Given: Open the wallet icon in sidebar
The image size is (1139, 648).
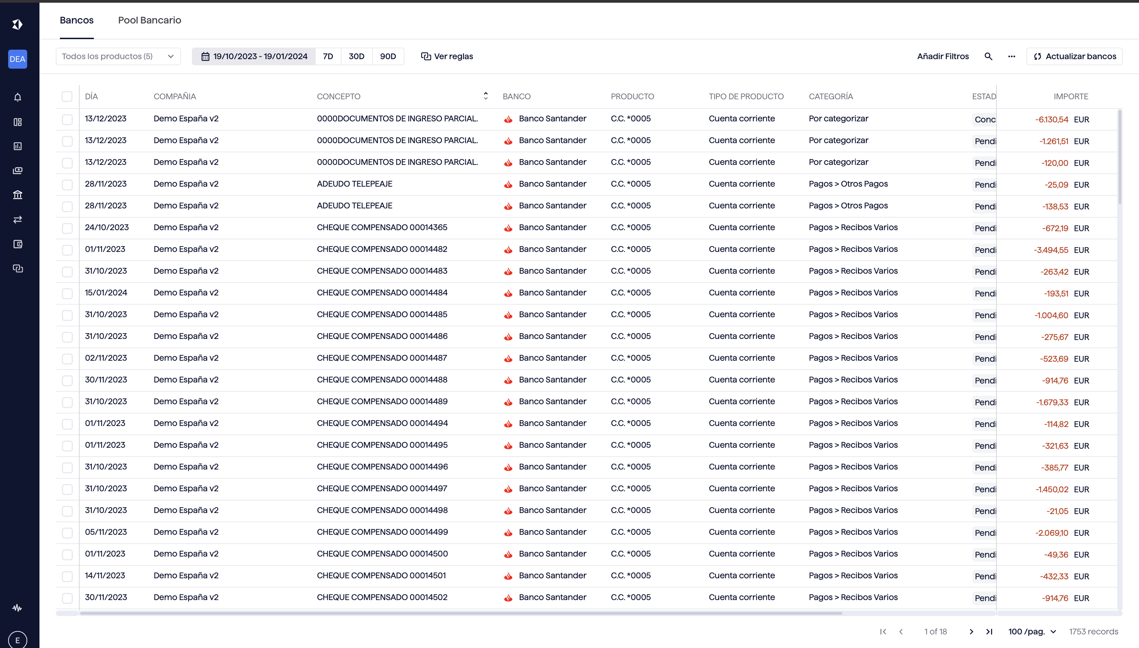Looking at the screenshot, I should pos(17,244).
